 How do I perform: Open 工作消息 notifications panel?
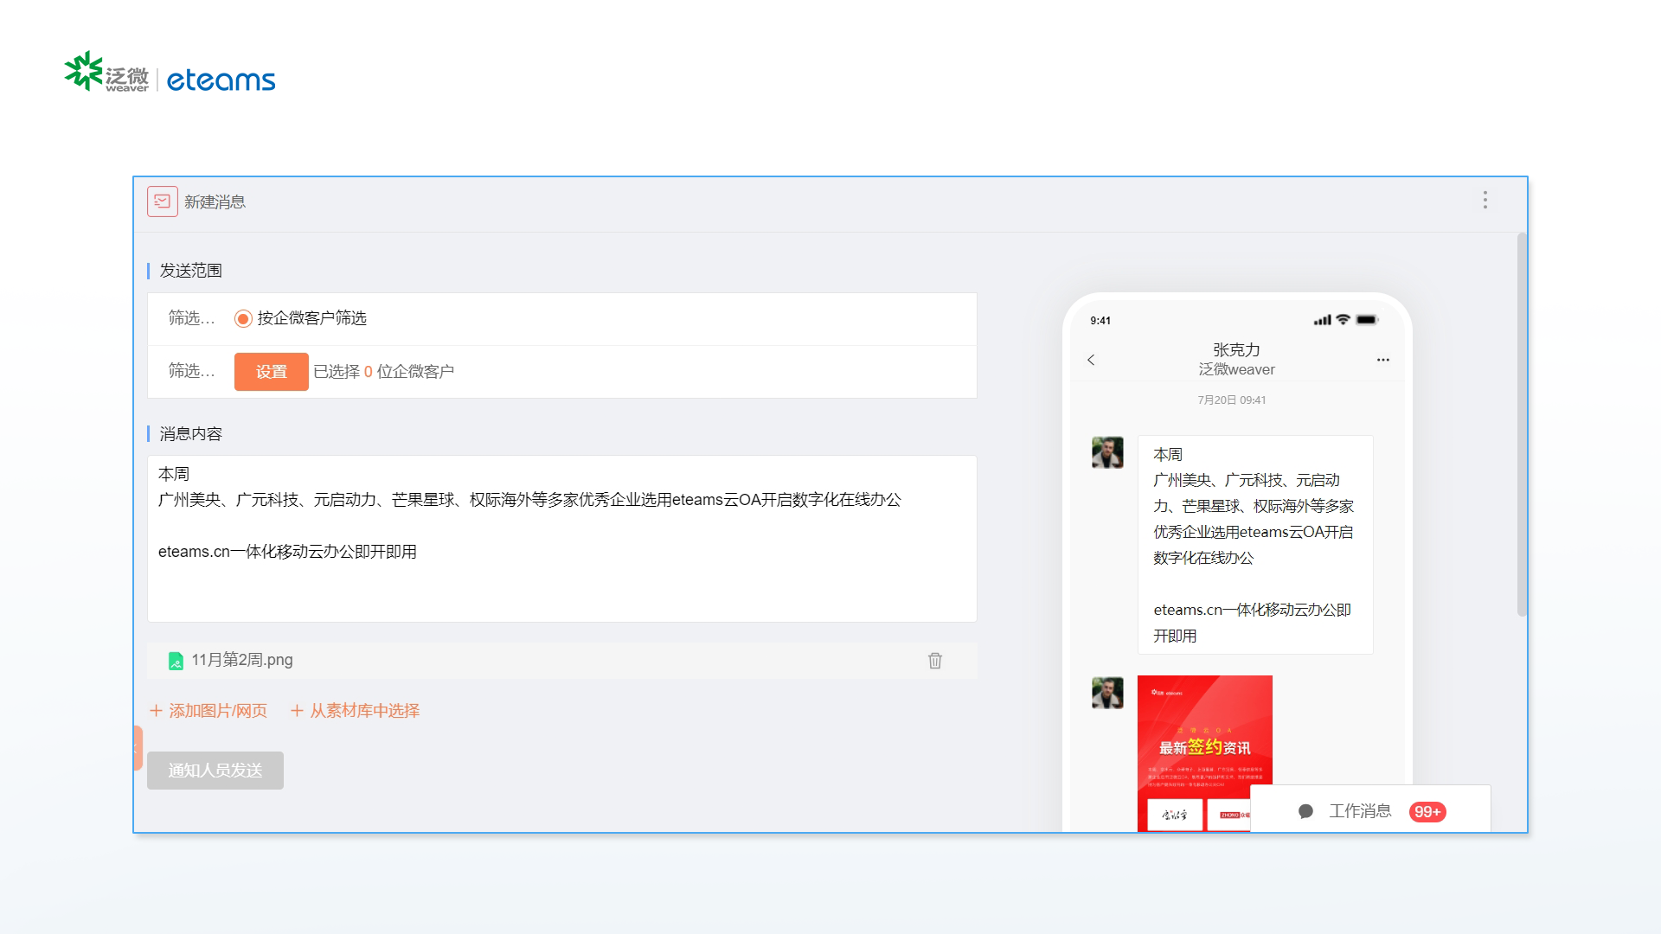(x=1370, y=809)
